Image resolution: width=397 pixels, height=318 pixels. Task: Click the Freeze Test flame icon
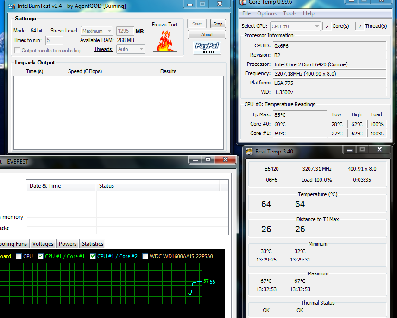click(x=165, y=40)
